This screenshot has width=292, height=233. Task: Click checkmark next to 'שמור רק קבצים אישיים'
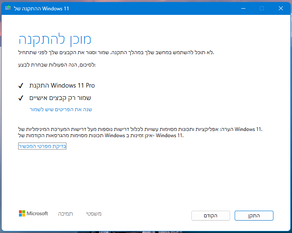(21, 98)
